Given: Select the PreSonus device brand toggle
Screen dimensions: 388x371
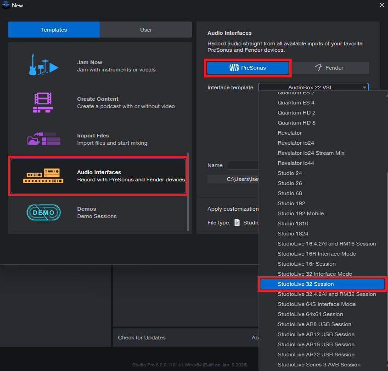Looking at the screenshot, I should pos(247,68).
